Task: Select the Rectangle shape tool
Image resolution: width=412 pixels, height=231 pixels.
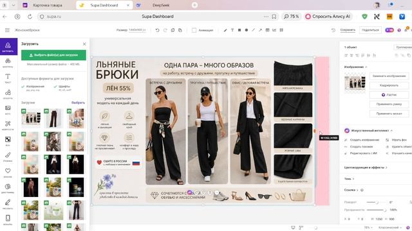Action: pyautogui.click(x=239, y=30)
